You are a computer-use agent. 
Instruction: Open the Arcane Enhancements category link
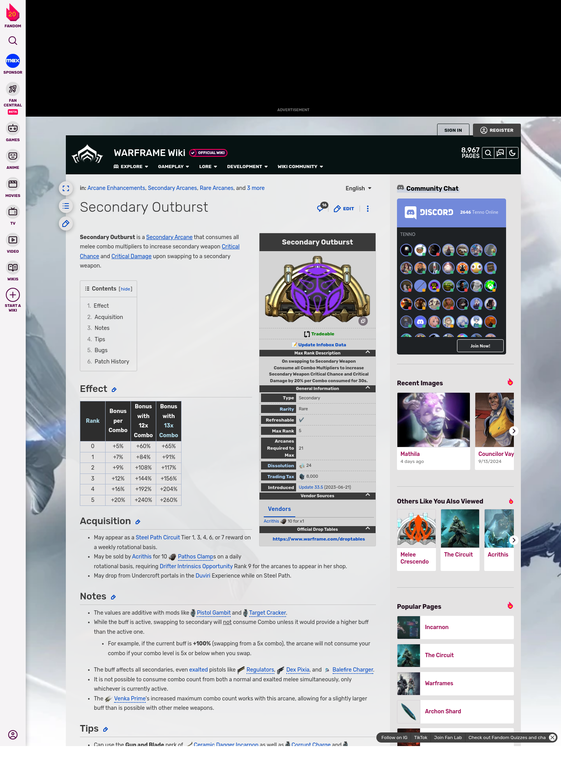(x=116, y=188)
